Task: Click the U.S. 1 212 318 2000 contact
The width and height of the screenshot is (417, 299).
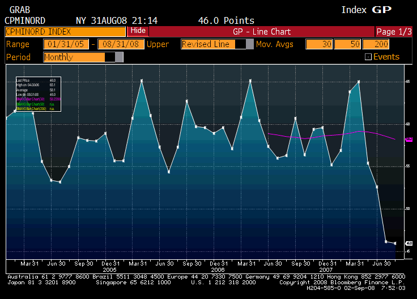Action: 223,283
